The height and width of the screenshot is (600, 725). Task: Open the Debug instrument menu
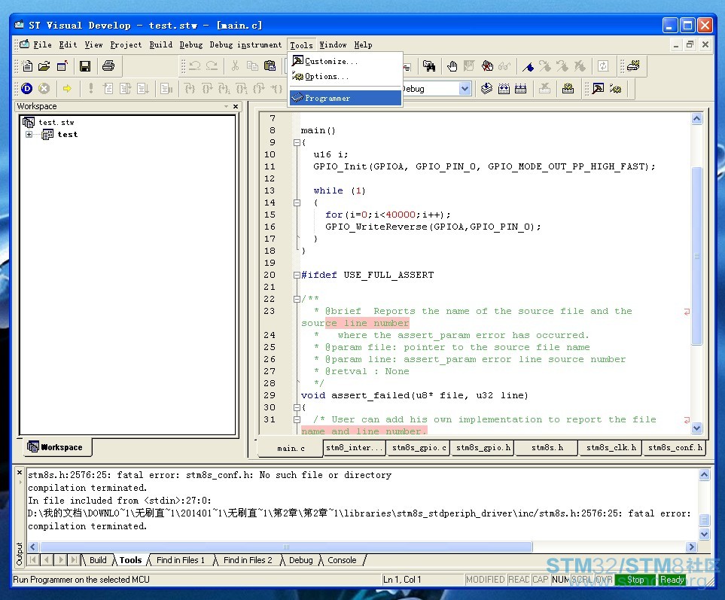[245, 45]
